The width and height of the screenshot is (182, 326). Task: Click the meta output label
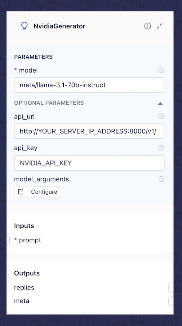coord(21,300)
